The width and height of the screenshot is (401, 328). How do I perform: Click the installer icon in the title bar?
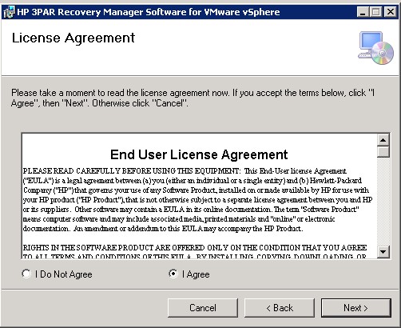point(9,12)
